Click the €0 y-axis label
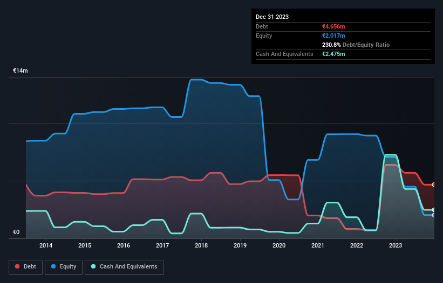This screenshot has height=283, width=443. [x=16, y=232]
